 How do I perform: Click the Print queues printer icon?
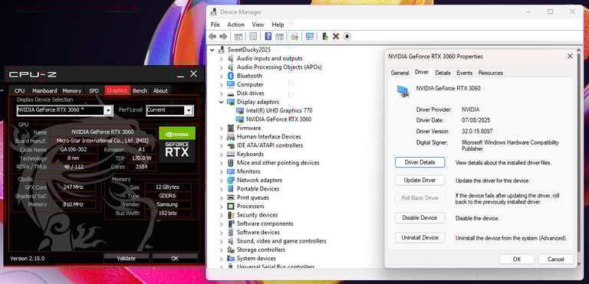(x=231, y=197)
